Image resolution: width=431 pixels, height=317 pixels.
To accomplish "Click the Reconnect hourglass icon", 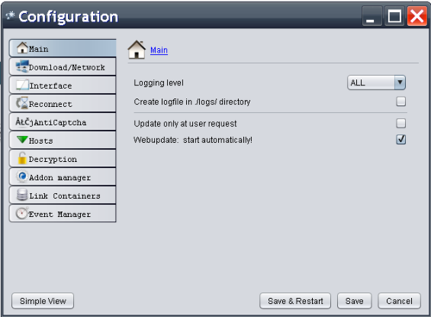I will 22,103.
